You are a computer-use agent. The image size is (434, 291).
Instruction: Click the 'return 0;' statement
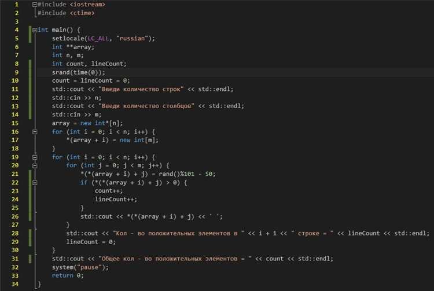click(68, 276)
